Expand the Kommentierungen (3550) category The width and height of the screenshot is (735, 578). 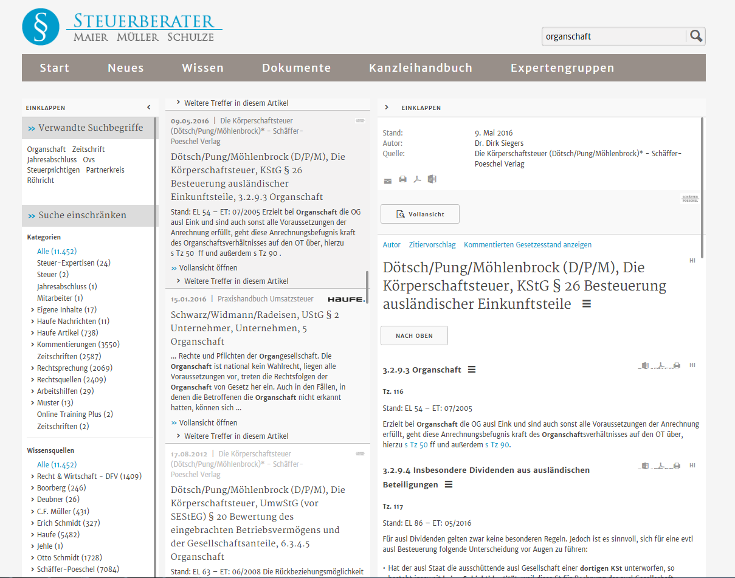tap(32, 345)
